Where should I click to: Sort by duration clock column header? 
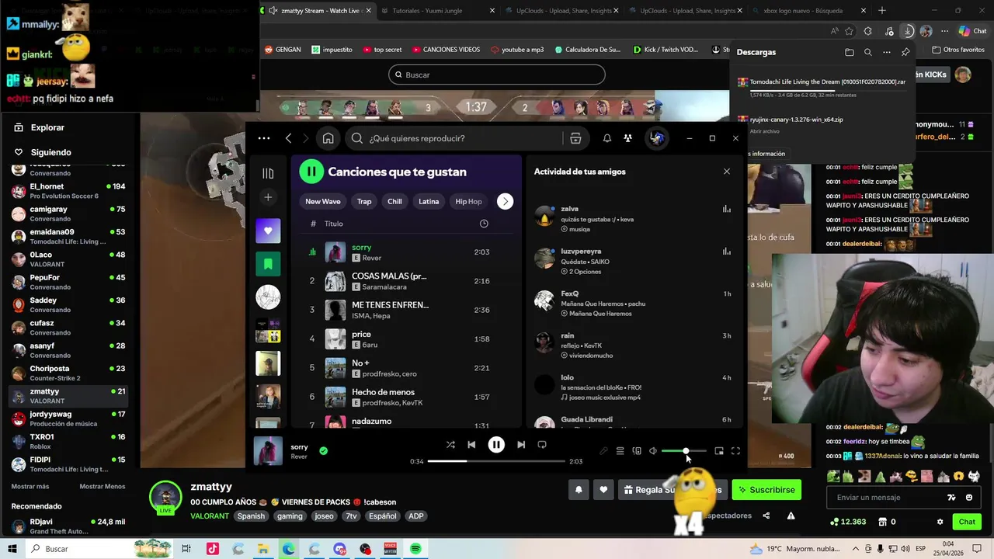click(484, 224)
